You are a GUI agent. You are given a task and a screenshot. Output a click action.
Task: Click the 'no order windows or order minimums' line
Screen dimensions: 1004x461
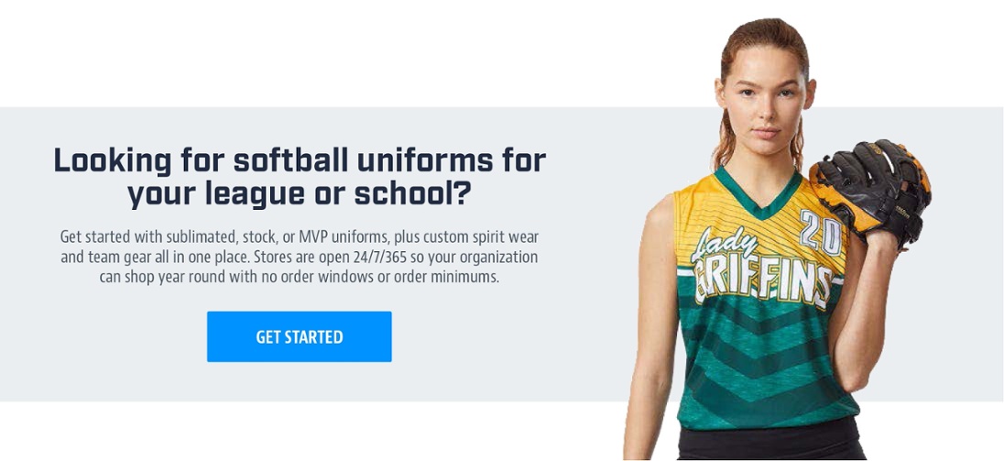pos(378,279)
